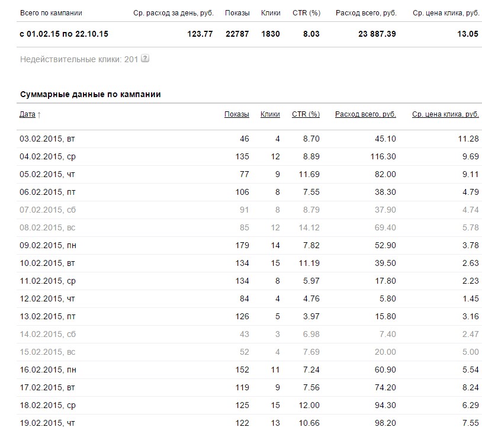Sort by the CTR (%) column header
The image size is (482, 427).
tap(306, 114)
